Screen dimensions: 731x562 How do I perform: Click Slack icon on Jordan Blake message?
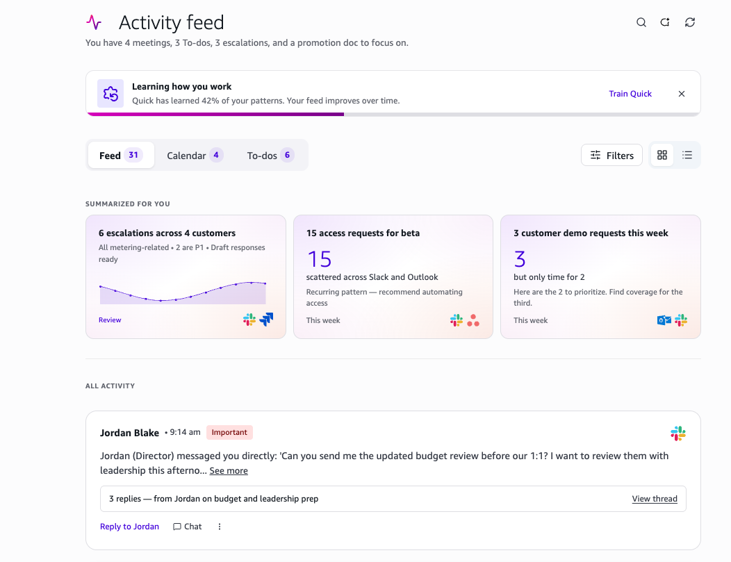(x=678, y=433)
